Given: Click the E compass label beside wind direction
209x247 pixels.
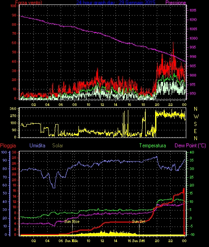Looking at the screenshot, I should [196, 131].
